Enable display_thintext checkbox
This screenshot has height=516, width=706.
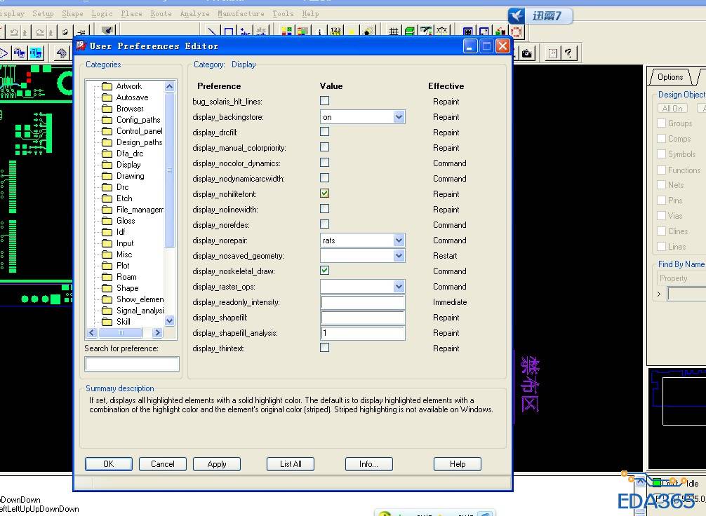324,347
